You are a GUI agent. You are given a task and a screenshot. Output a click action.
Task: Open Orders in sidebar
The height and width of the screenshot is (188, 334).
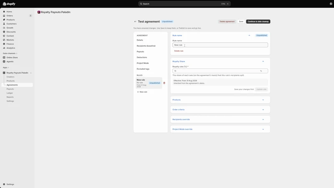coord(10,15)
